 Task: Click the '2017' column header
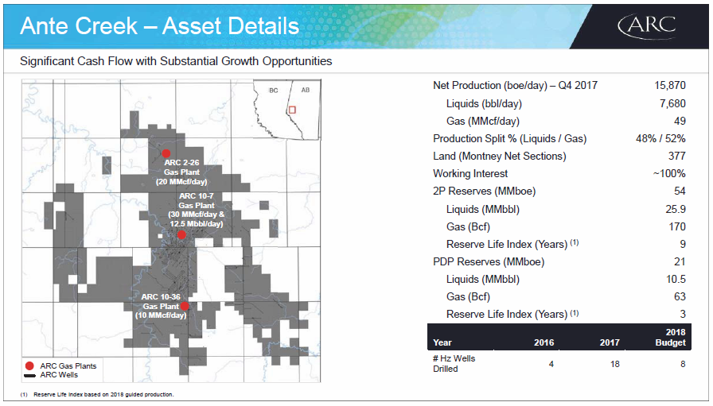610,343
